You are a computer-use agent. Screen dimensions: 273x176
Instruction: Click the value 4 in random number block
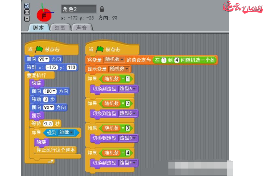click(177, 60)
